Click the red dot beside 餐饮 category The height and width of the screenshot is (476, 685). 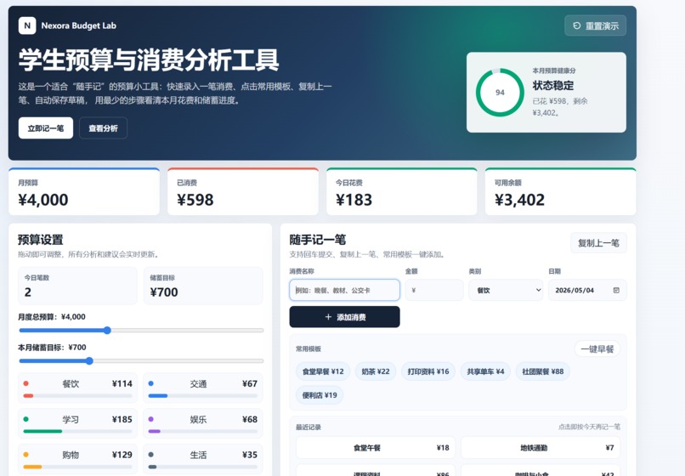[25, 383]
